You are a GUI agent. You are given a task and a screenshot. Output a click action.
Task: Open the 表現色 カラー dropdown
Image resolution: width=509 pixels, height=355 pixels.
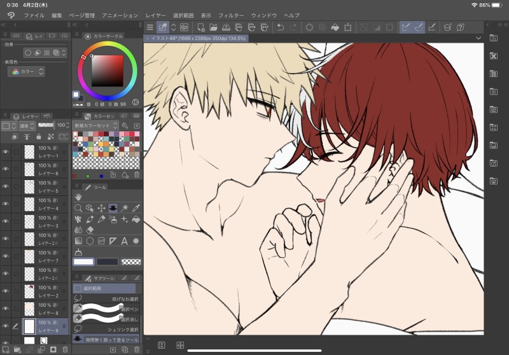(x=26, y=72)
